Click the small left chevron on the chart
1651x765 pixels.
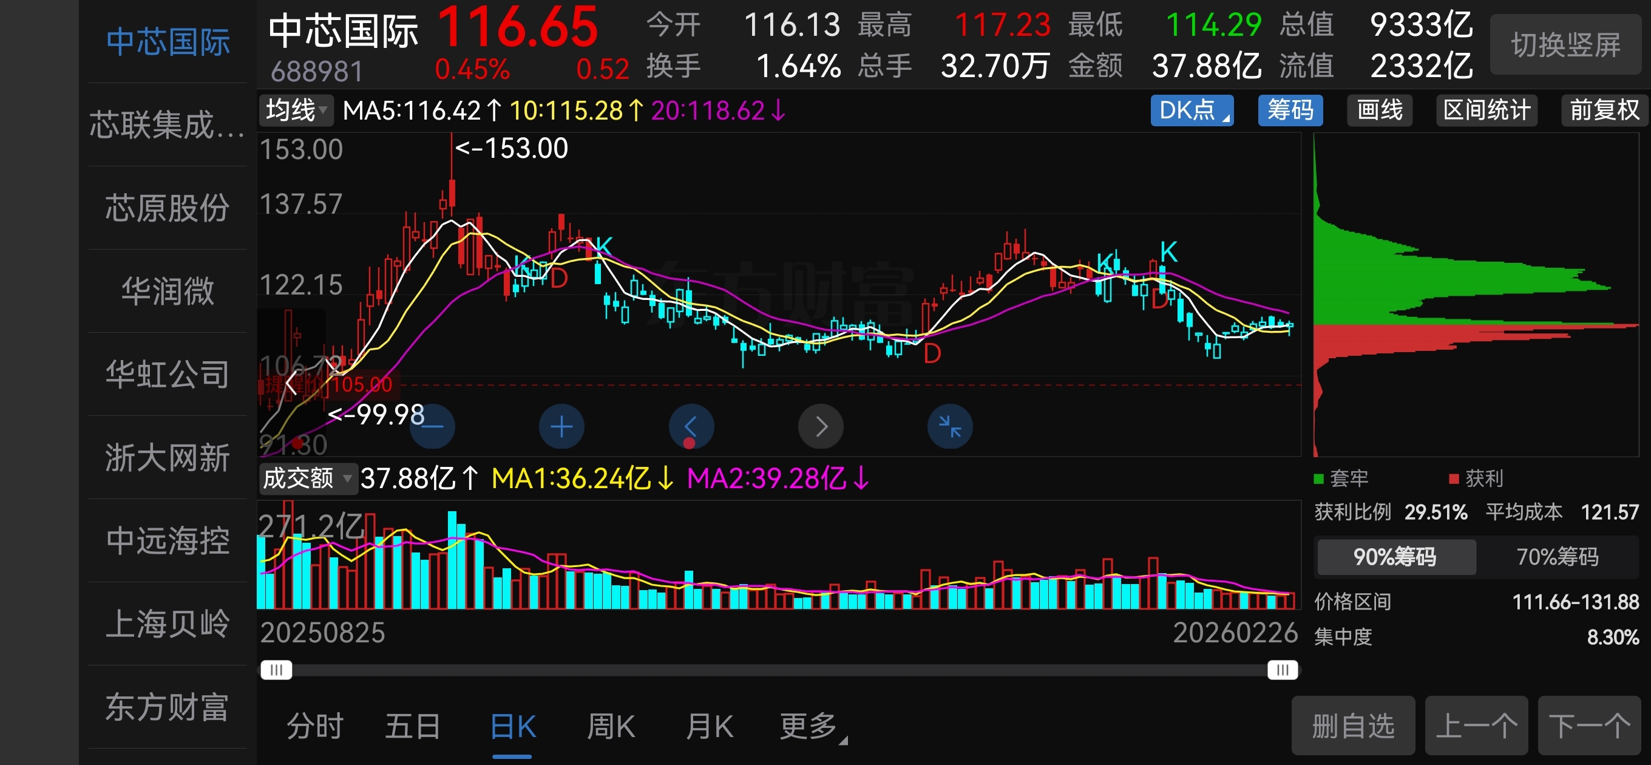291,384
